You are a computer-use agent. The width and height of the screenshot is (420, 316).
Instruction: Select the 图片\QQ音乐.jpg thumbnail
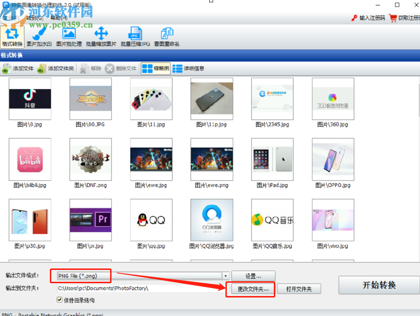coord(272,220)
